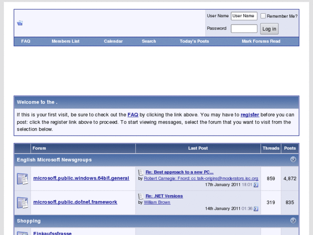Click the Last Post column header
This screenshot has width=313, height=235.
(x=198, y=148)
